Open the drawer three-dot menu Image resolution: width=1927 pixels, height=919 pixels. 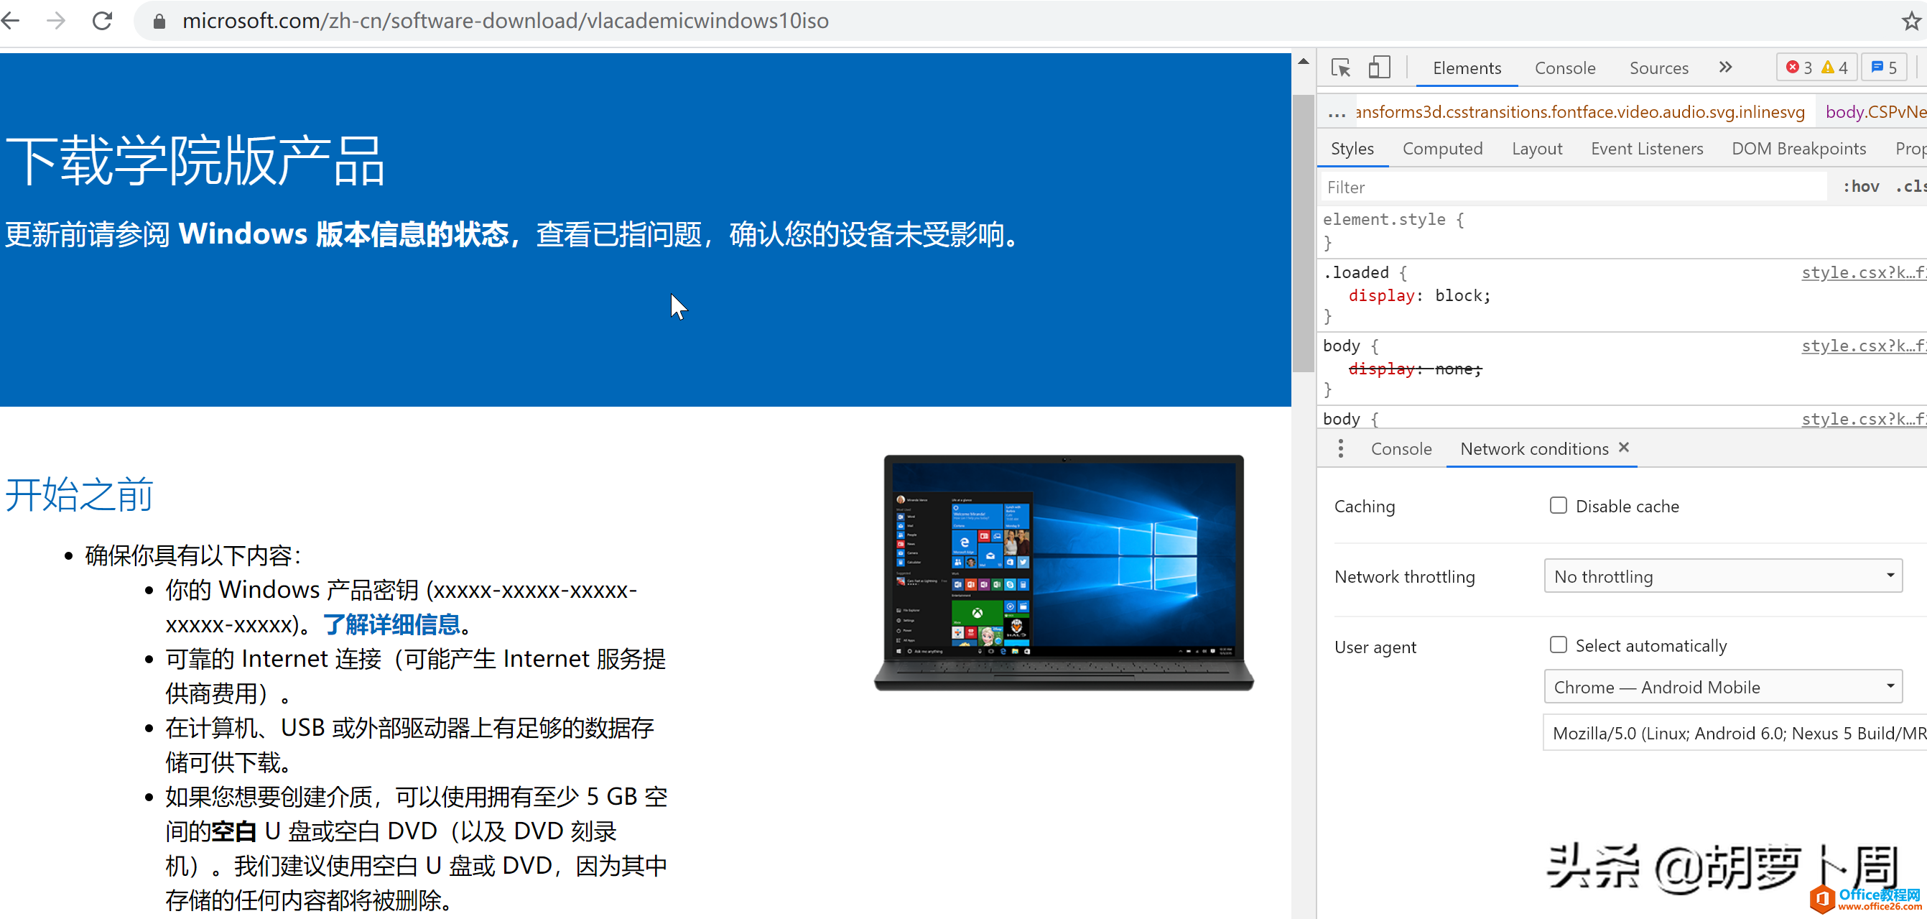(x=1340, y=449)
